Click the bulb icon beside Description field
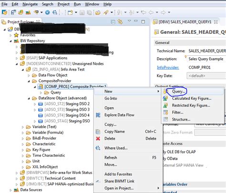Image resolution: width=226 pixels, height=193 pixels. [x=185, y=57]
